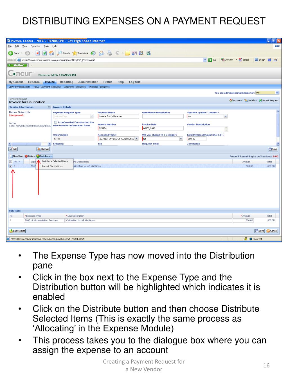Refresh the page using the green refresh icon
The image size is (288, 383).
pos(44,53)
